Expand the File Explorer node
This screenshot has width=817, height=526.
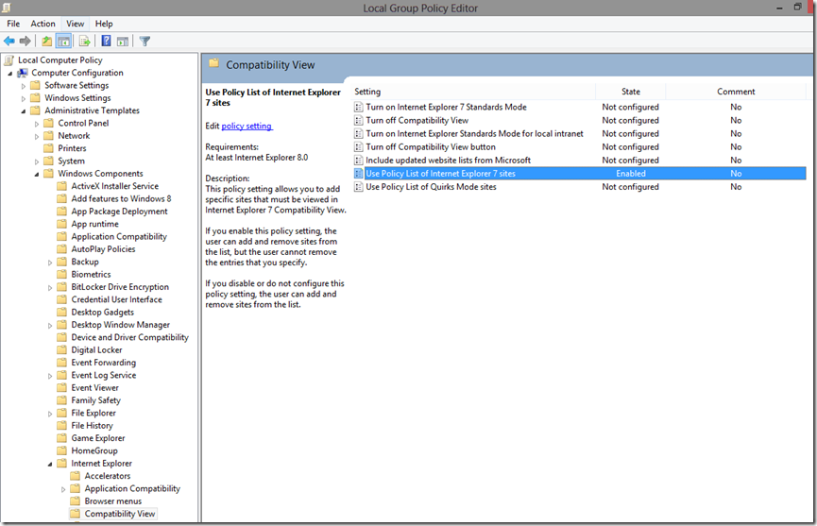[50, 414]
